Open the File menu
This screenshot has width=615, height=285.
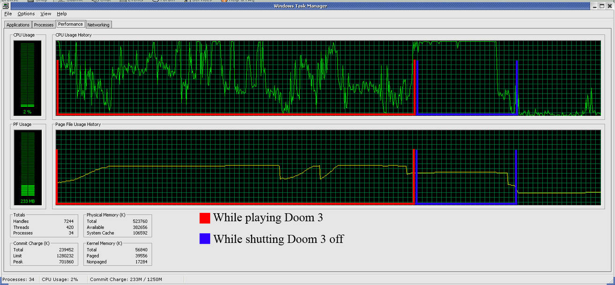pos(8,14)
